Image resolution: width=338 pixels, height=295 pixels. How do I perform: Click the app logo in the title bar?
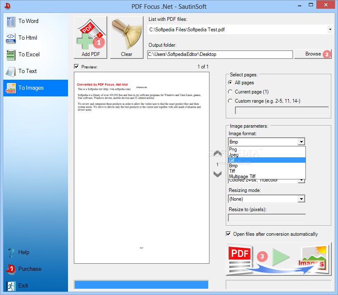(x=8, y=6)
